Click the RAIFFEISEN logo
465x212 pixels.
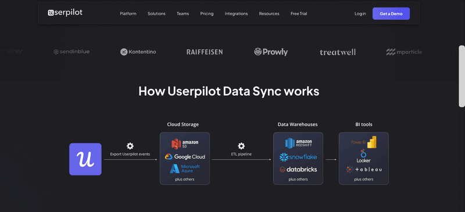click(205, 52)
